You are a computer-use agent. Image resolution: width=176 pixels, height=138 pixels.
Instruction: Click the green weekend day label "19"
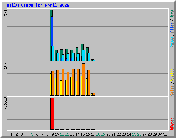click(x=103, y=134)
